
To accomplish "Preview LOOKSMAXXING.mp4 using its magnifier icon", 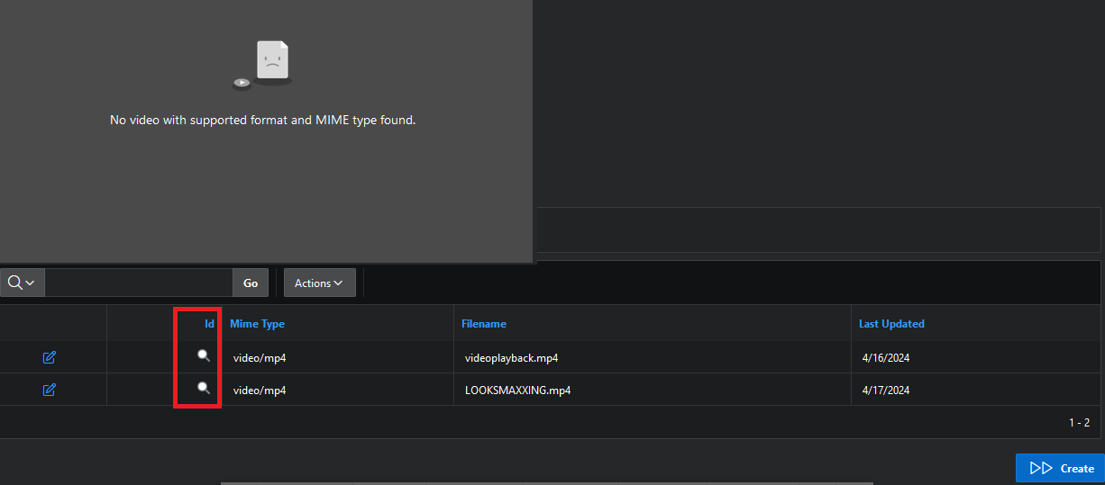I will pyautogui.click(x=205, y=389).
